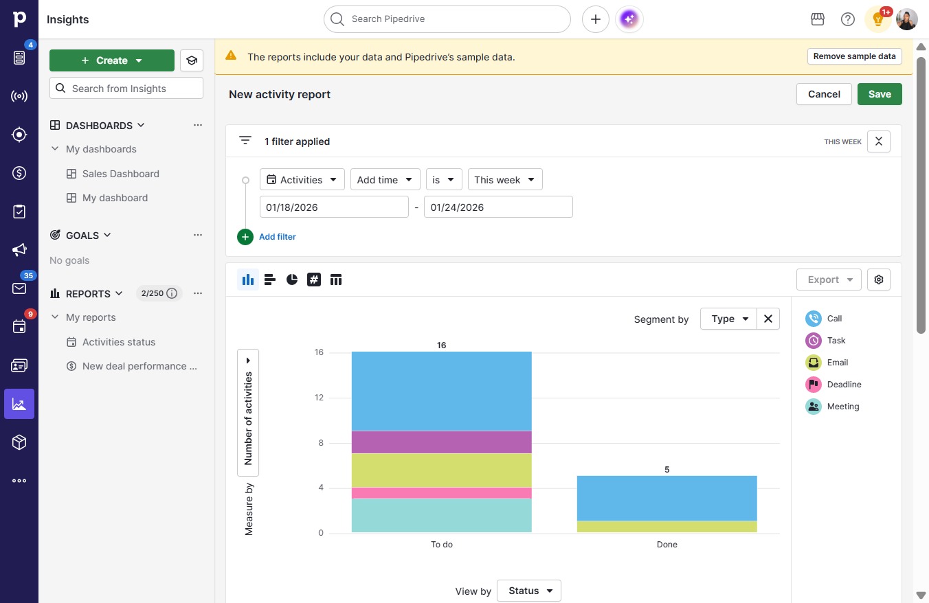This screenshot has height=603, width=929.
Task: Open the Deals dollar icon in sidebar
Action: pos(19,173)
